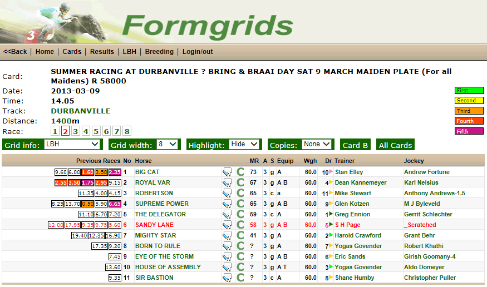The height and width of the screenshot is (287, 487).
Task: Click the red Fourth legend swatch
Action: (x=469, y=121)
